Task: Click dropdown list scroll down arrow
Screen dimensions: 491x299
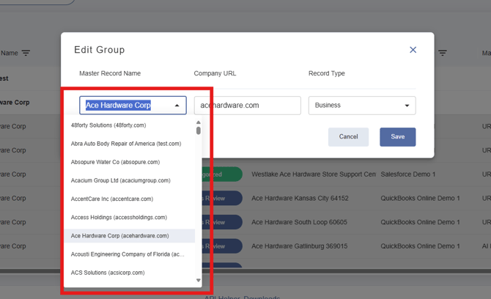Action: 198,280
